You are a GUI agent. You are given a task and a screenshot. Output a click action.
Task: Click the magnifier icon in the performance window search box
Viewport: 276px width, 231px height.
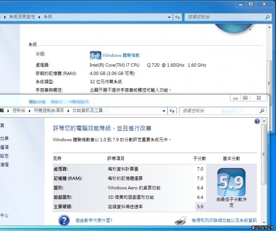click(x=262, y=111)
